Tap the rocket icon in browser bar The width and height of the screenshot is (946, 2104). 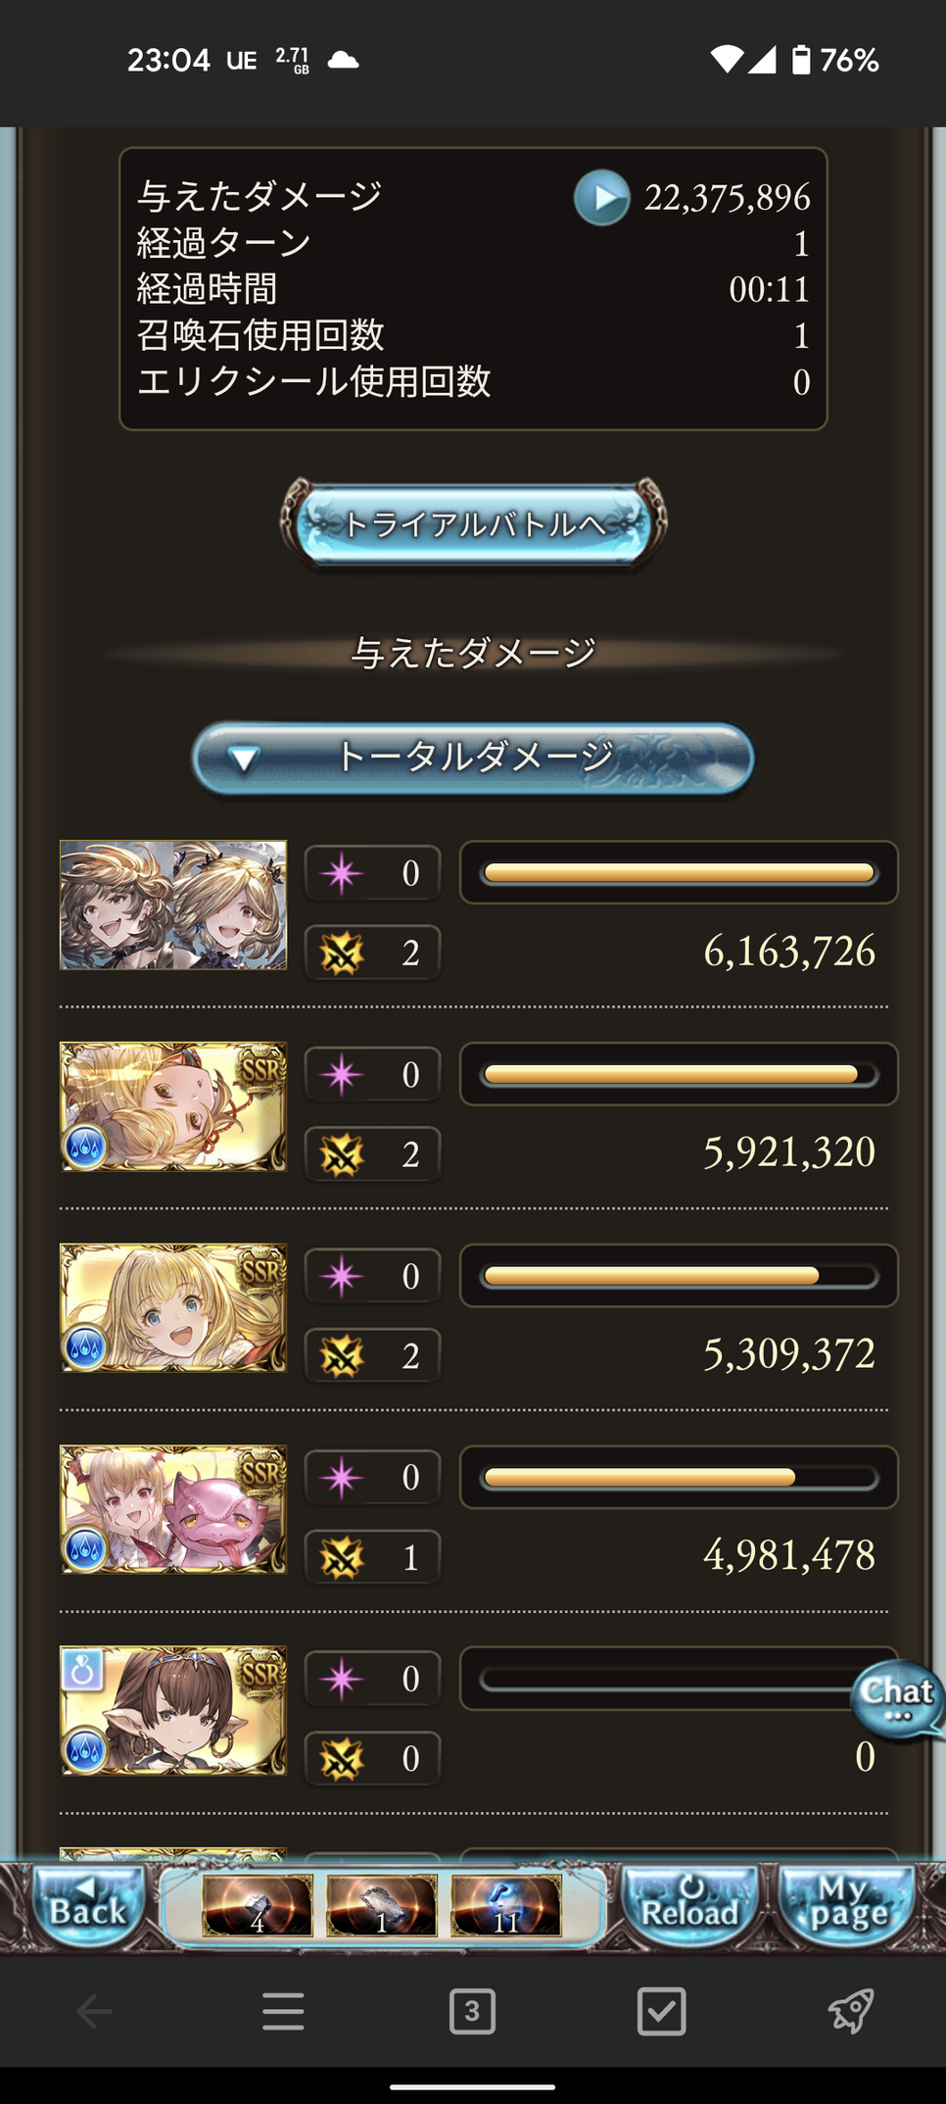pyautogui.click(x=850, y=2012)
